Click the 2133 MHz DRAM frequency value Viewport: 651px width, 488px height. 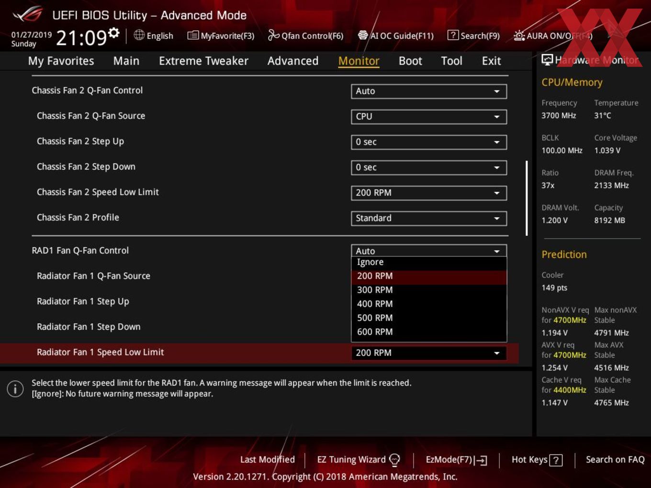pyautogui.click(x=611, y=186)
